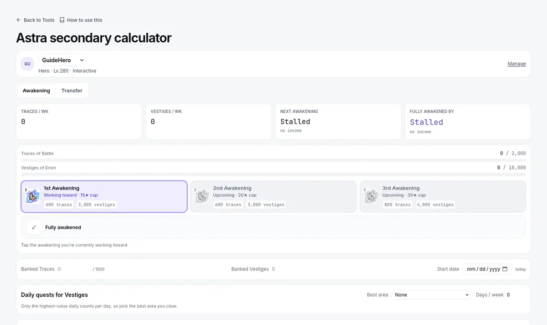Click the book icon beside How to use this
The height and width of the screenshot is (325, 547).
(62, 20)
